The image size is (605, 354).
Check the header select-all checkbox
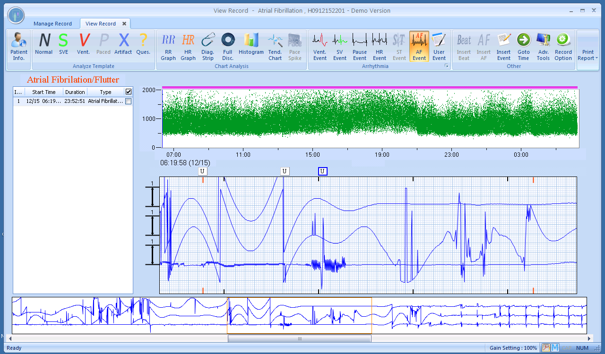coord(129,92)
